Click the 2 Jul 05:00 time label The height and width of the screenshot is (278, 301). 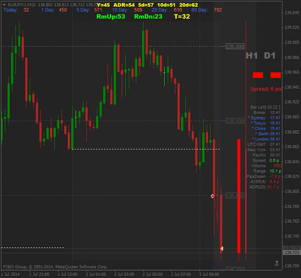(152, 274)
